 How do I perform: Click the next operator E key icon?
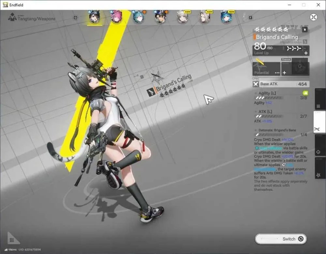coord(250,18)
